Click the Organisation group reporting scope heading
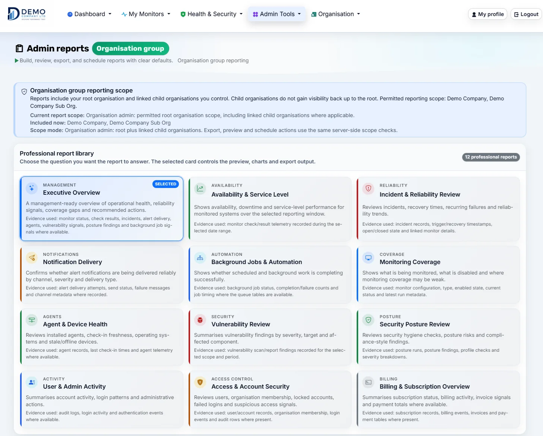The image size is (543, 436). [81, 90]
